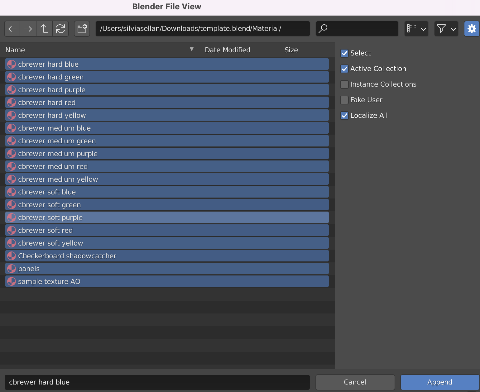Select the cbrewer soft blue row

tap(167, 192)
